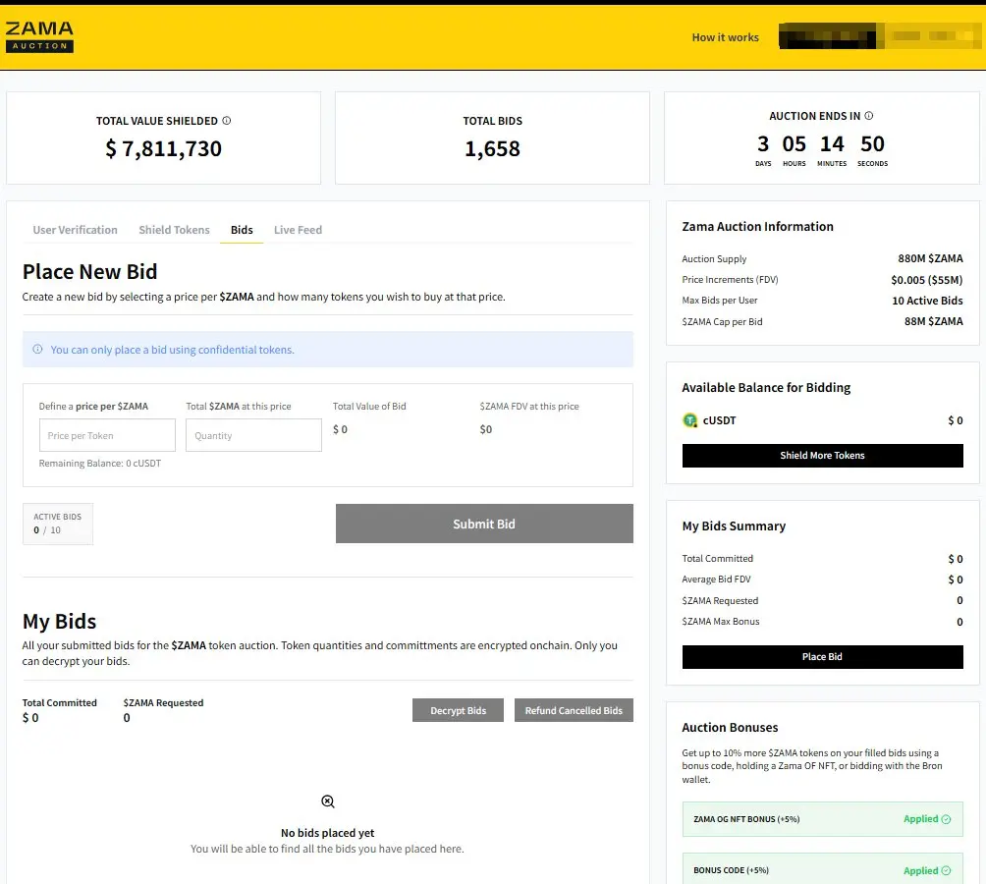Click the 10 Active Bids value

(927, 301)
